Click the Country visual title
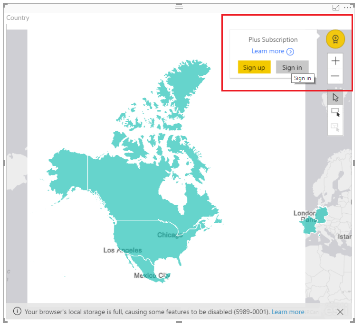The width and height of the screenshot is (362, 327). pos(18,18)
